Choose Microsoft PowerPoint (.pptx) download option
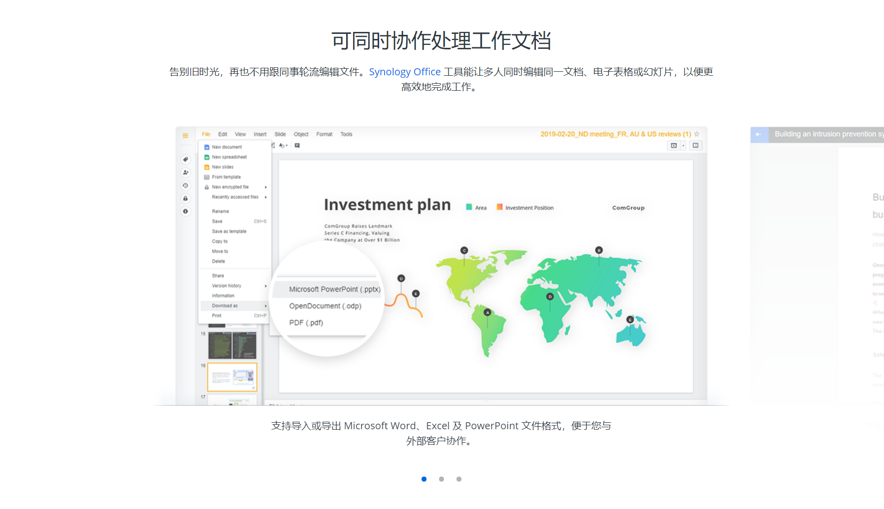 tap(334, 289)
